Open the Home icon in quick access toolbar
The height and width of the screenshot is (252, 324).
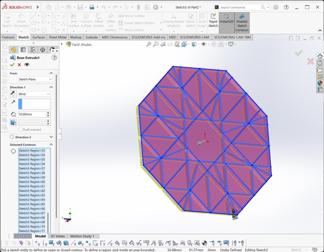[49, 7]
